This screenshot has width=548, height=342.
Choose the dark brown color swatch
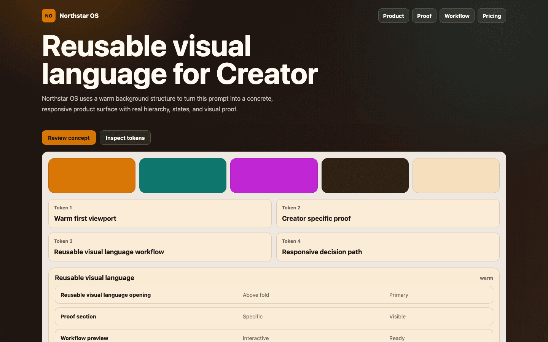(x=365, y=176)
